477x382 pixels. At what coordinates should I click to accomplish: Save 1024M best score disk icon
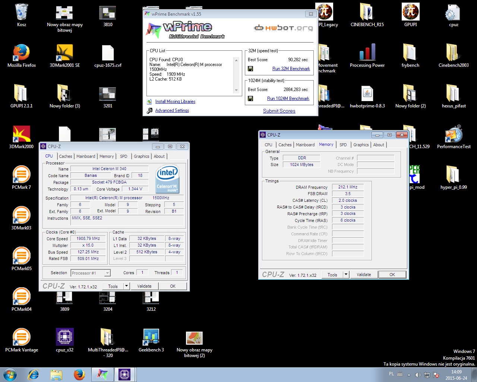tap(250, 98)
